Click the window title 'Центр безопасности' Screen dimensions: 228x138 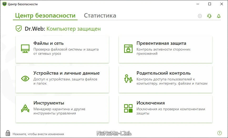point(23,4)
